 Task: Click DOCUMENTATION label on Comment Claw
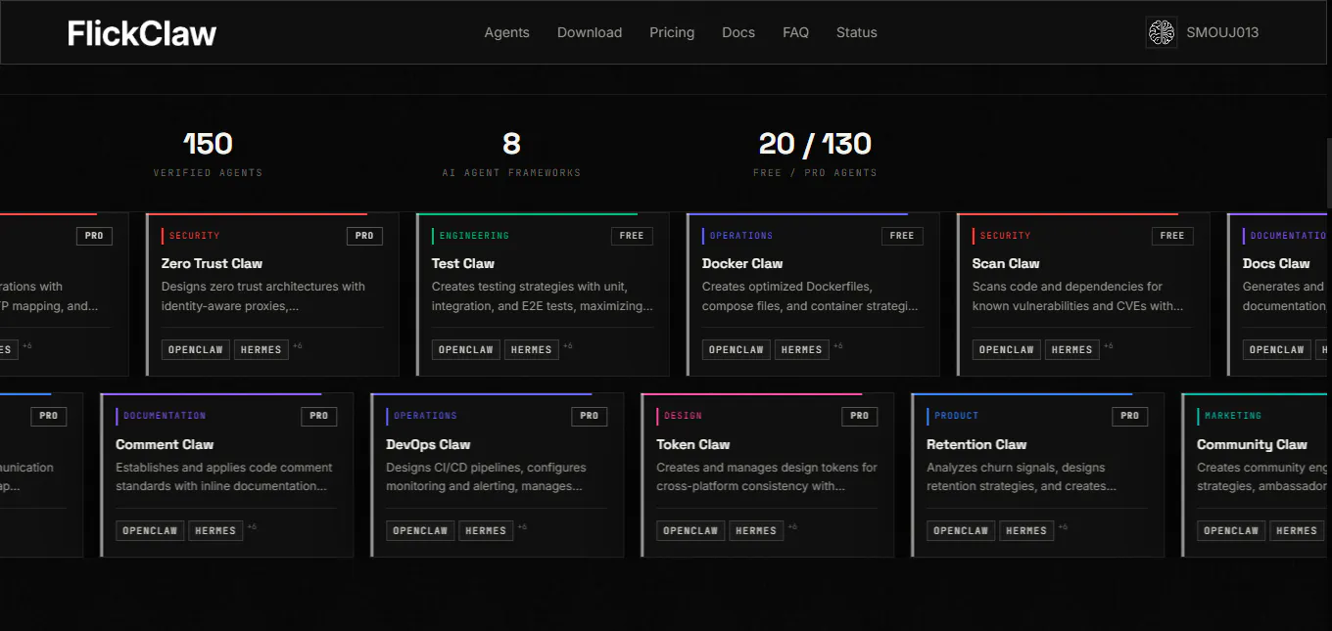(x=165, y=417)
